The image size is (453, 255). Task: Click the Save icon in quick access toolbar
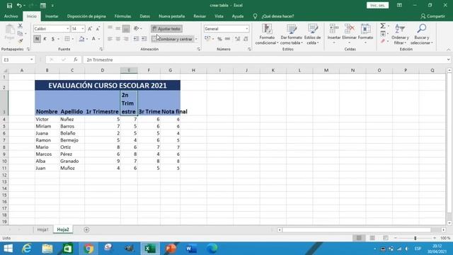tap(9, 6)
